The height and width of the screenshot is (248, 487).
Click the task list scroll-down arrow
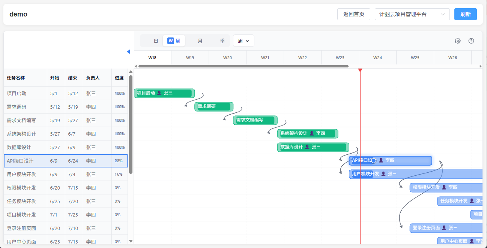(x=131, y=241)
